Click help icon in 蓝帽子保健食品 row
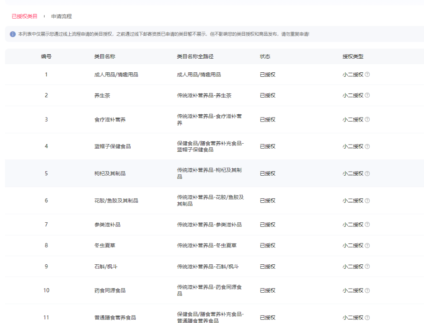 pyautogui.click(x=367, y=146)
